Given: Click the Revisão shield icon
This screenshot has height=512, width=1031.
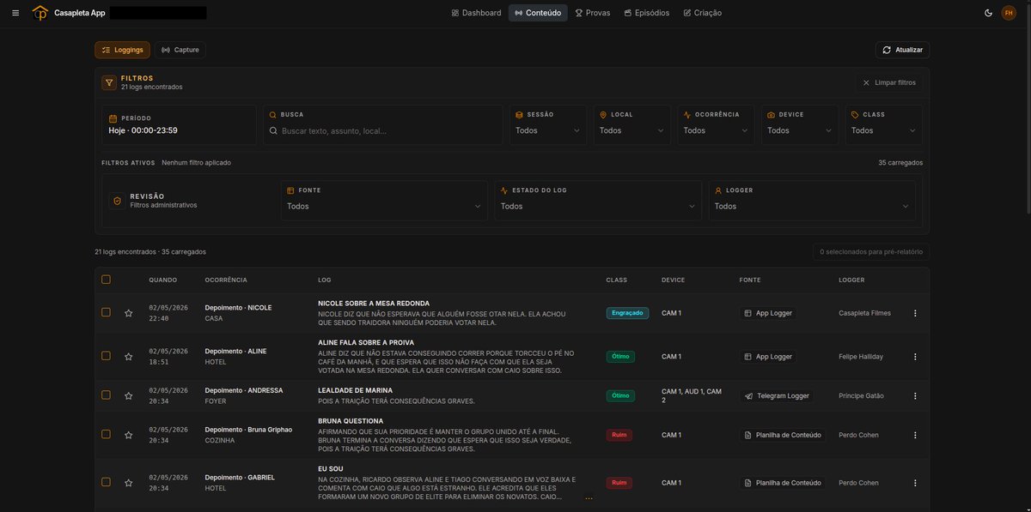Looking at the screenshot, I should [x=117, y=200].
